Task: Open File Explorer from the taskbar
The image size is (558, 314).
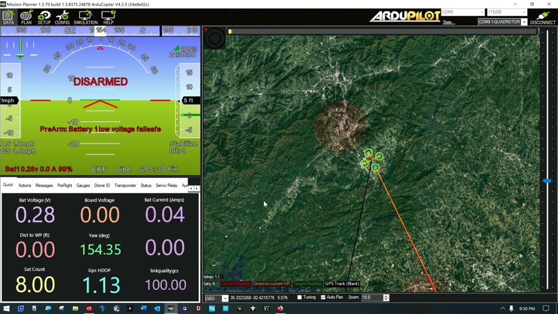Action: coord(75,308)
